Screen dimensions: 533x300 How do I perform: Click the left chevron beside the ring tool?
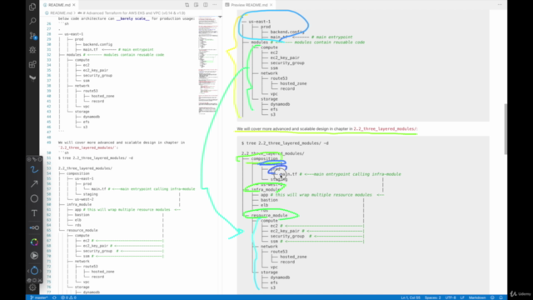(x=28, y=271)
